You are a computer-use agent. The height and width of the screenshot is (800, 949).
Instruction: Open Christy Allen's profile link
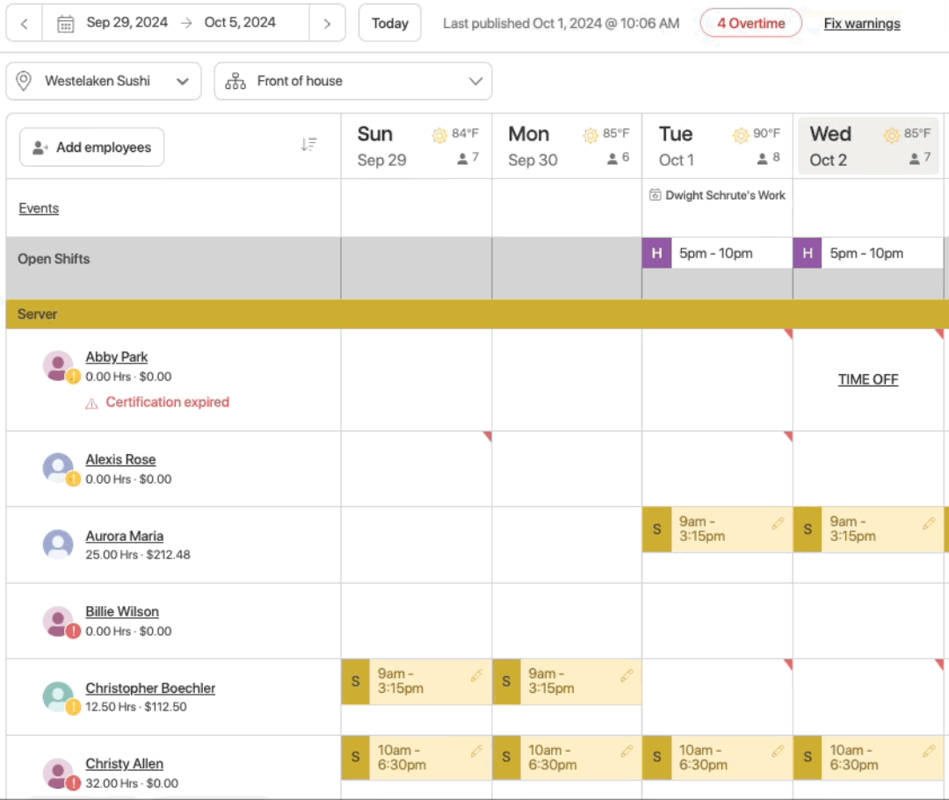(x=124, y=764)
